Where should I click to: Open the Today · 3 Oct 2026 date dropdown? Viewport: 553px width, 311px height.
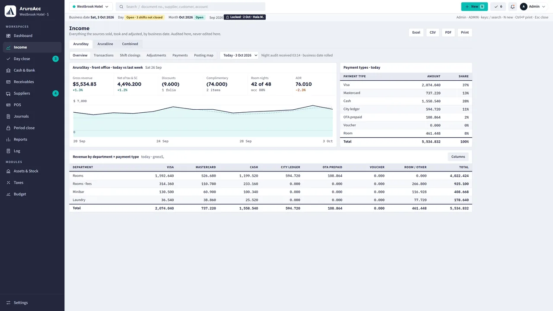tap(239, 55)
